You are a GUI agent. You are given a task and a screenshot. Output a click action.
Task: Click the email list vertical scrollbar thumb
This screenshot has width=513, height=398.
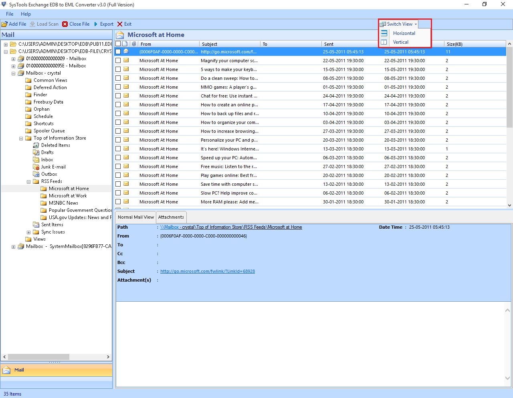click(509, 87)
